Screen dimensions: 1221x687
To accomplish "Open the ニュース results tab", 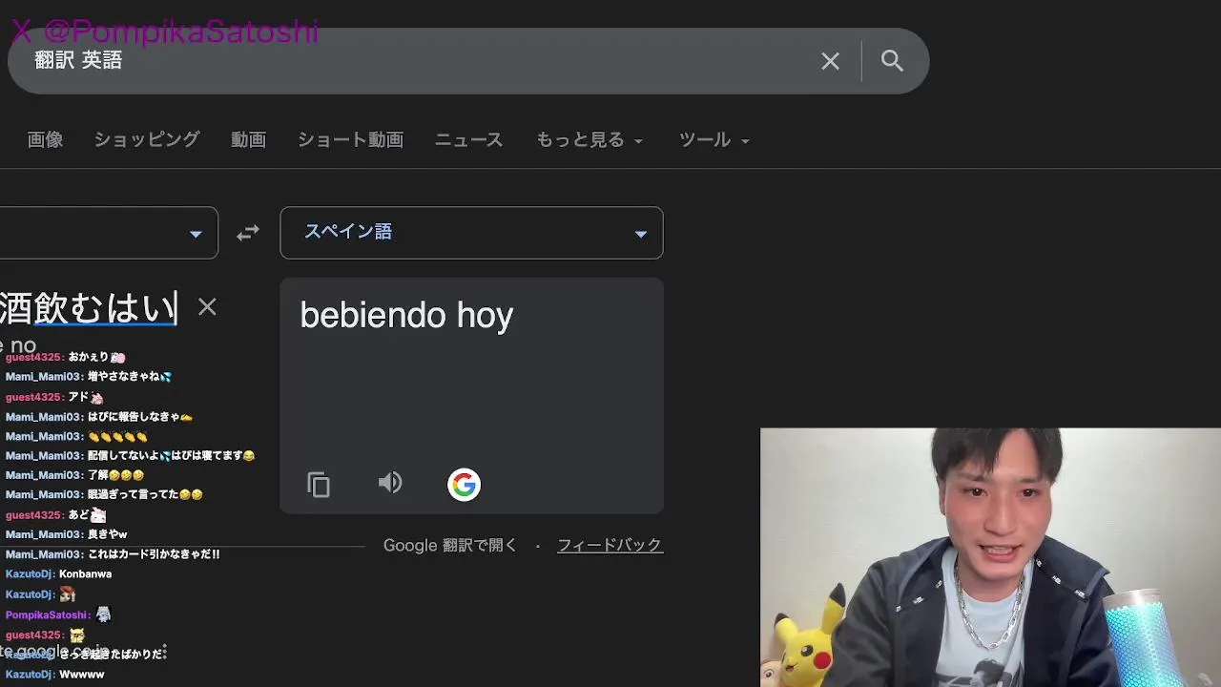I will [x=468, y=139].
